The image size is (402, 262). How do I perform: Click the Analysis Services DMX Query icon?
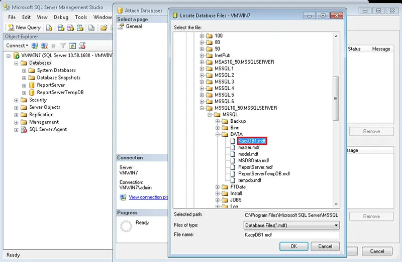[70, 28]
